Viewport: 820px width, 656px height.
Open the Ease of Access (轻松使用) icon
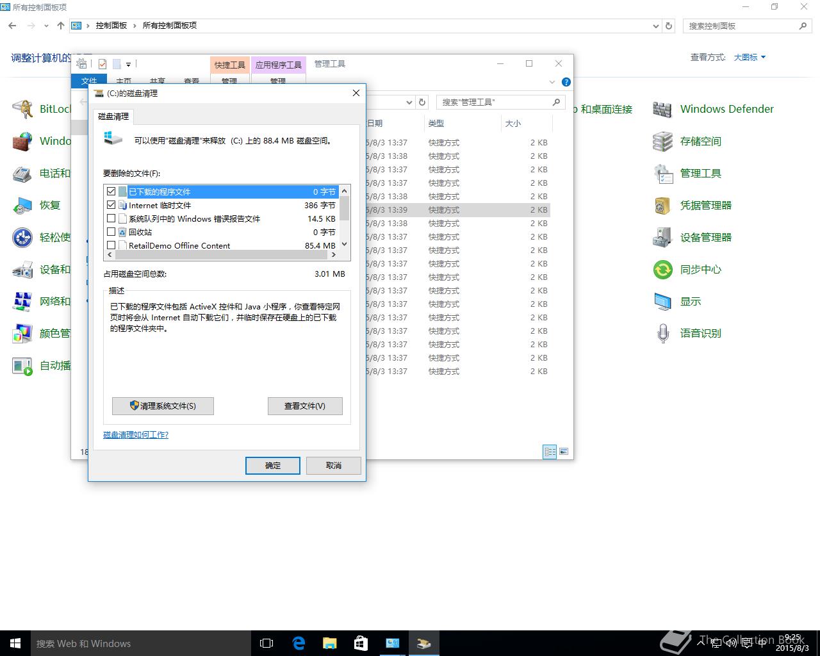tap(22, 237)
